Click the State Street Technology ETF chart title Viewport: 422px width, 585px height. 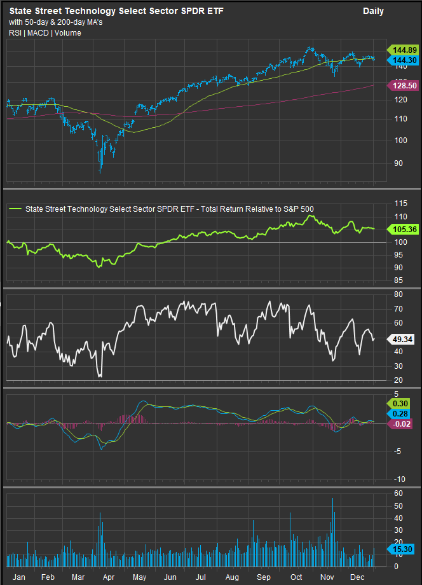(116, 11)
